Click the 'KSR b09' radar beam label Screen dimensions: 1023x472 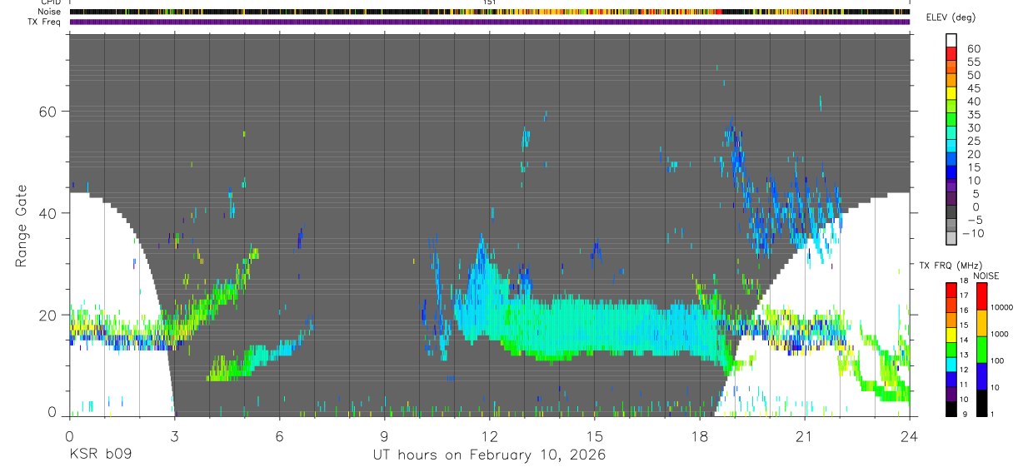click(100, 455)
